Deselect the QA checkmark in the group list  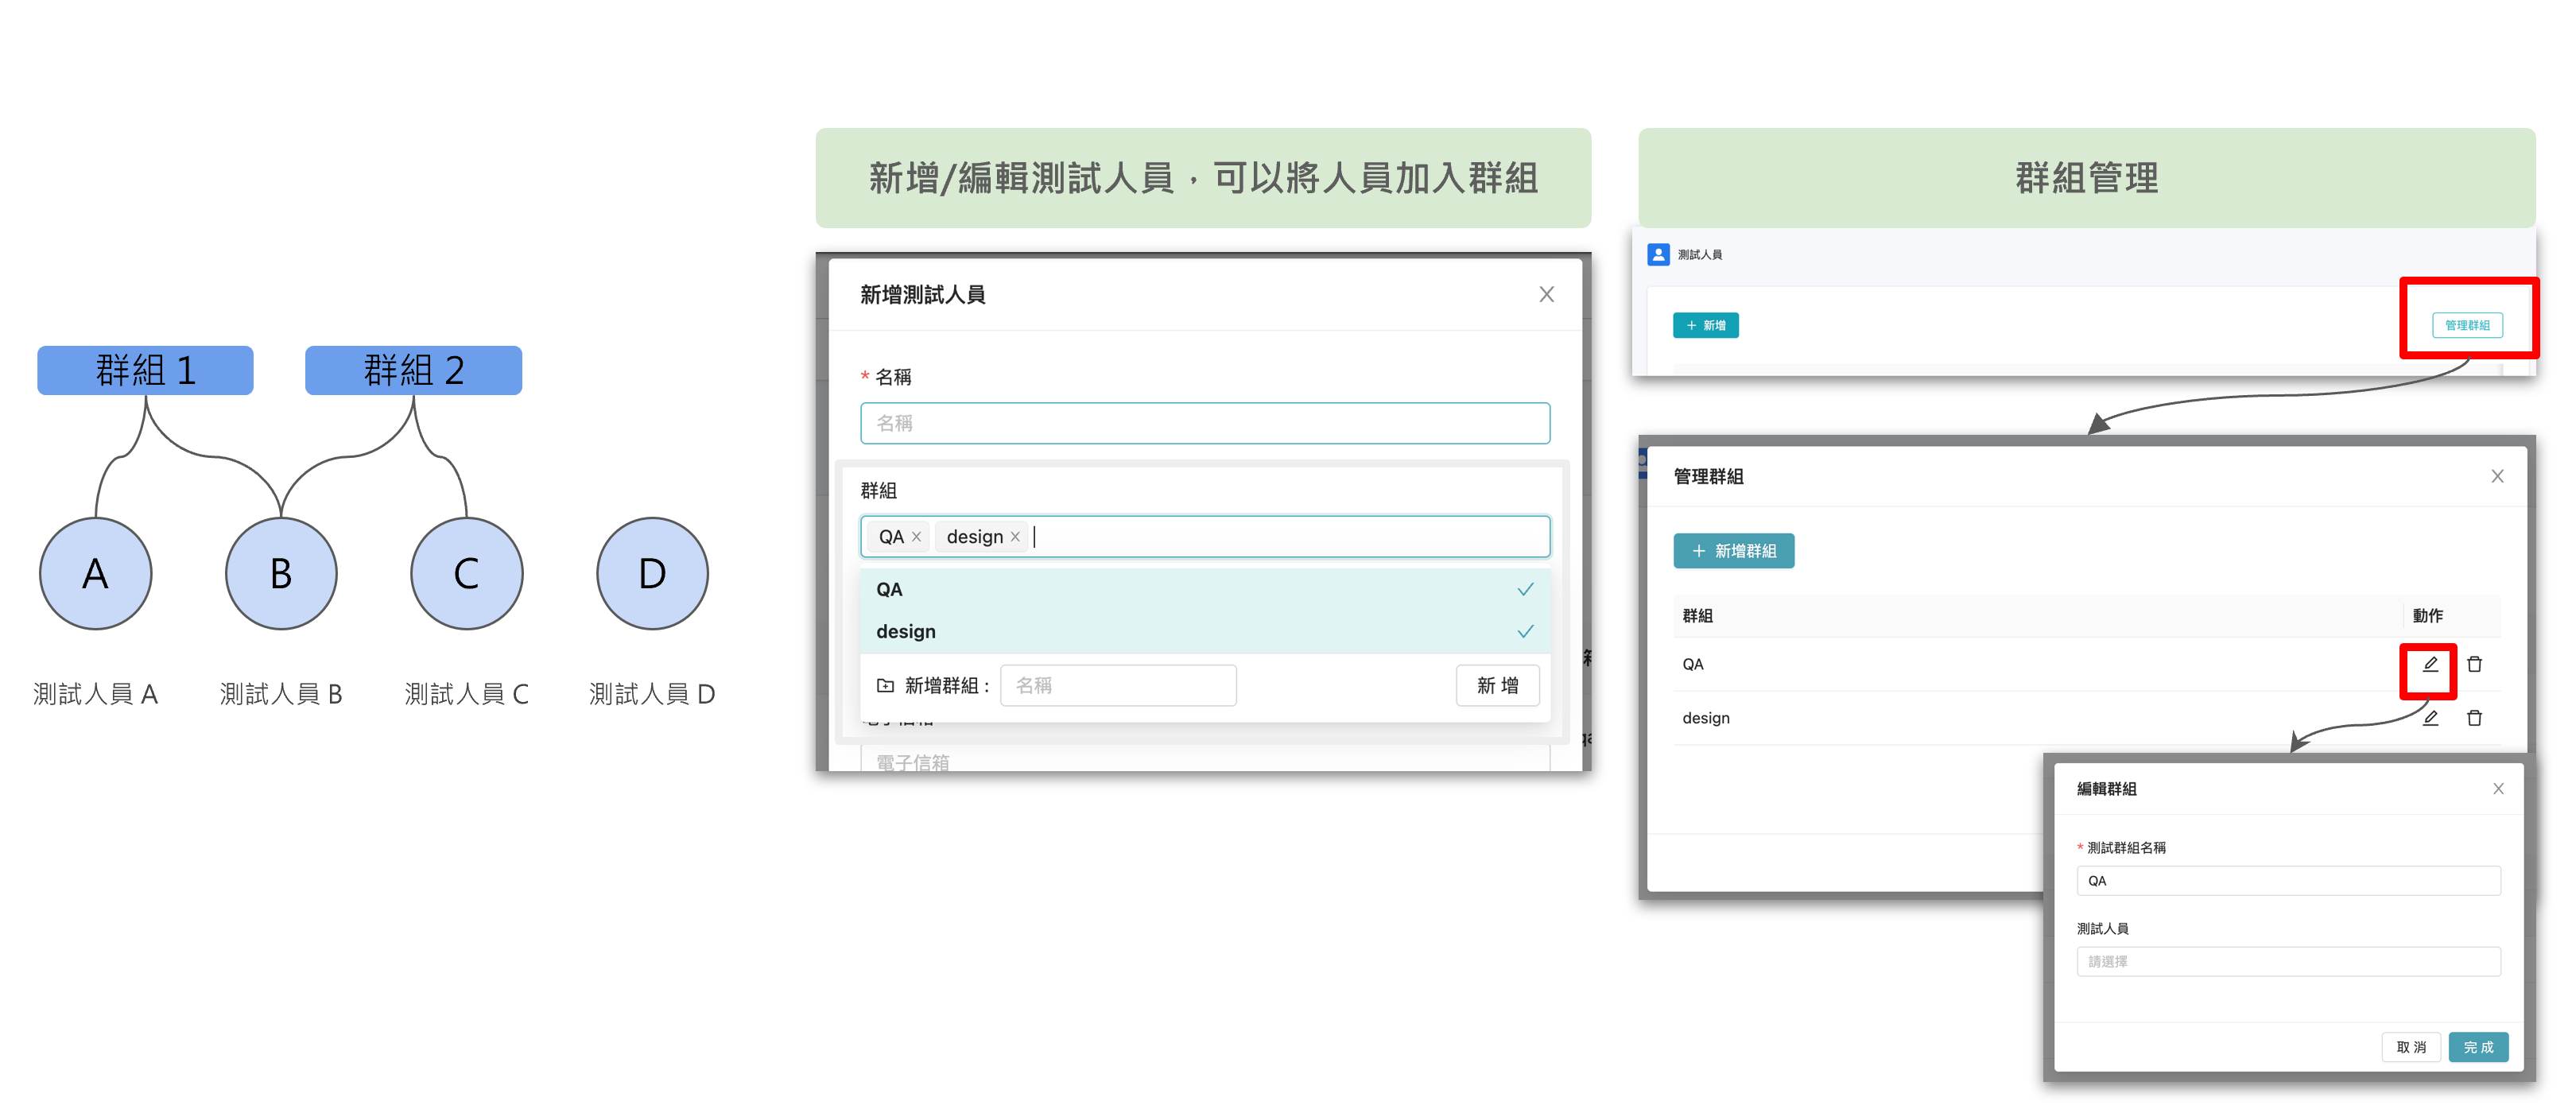click(1525, 589)
